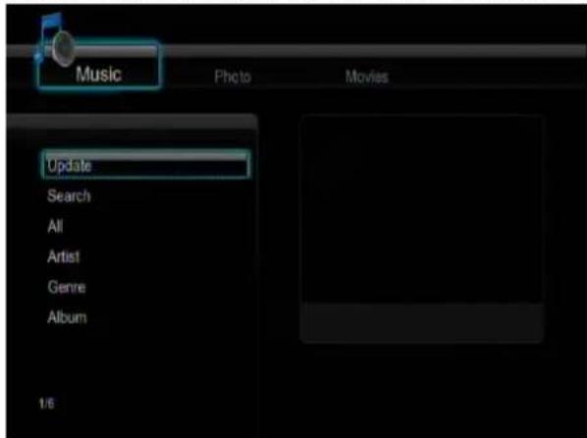Click the empty preview pane
The image size is (587, 438).
(x=421, y=229)
